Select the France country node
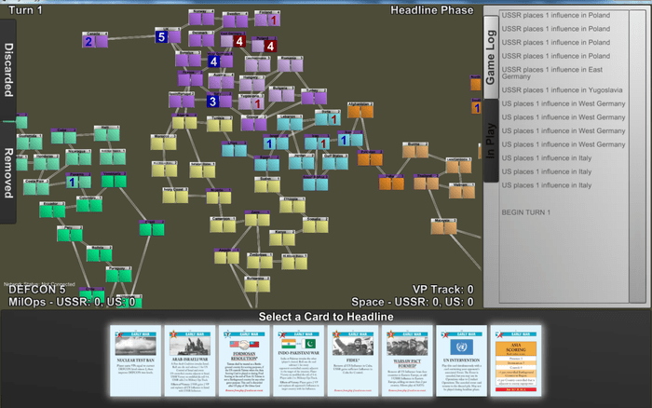The image size is (652, 408). pos(190,78)
